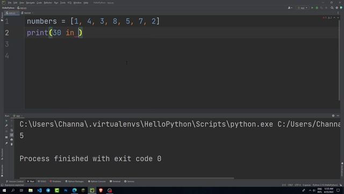Open the Project tool window sidebar button

[2, 17]
